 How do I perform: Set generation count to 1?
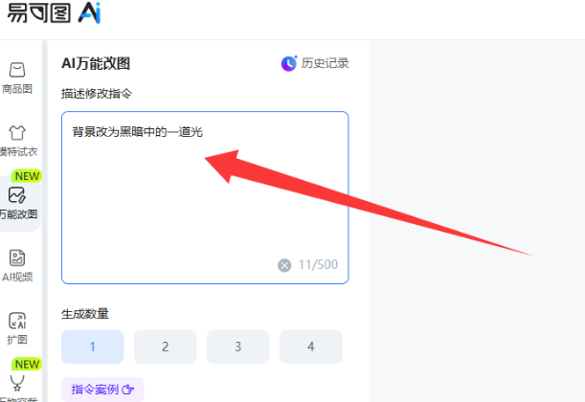click(x=93, y=346)
